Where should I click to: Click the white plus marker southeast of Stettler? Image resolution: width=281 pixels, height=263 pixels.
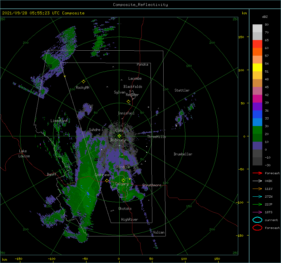click(x=176, y=126)
